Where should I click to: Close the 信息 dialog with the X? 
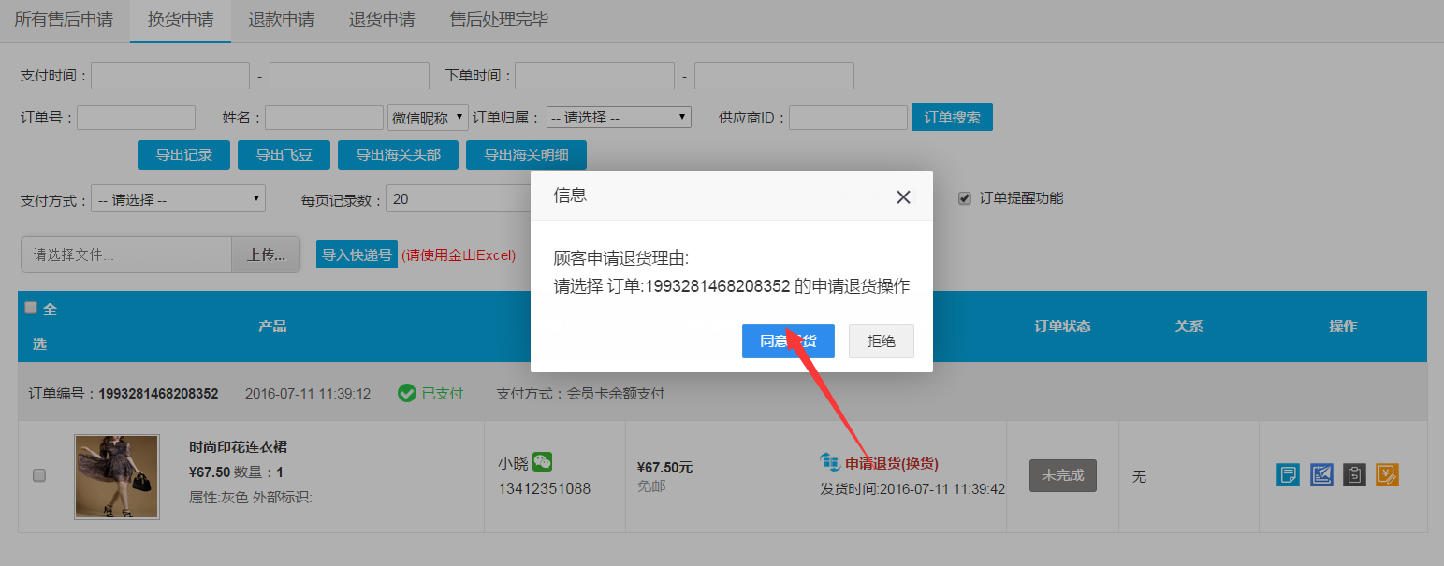903,197
